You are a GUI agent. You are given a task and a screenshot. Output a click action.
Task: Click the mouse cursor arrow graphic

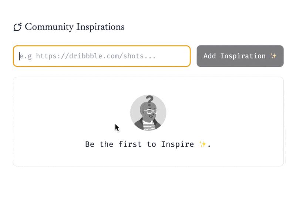117,127
